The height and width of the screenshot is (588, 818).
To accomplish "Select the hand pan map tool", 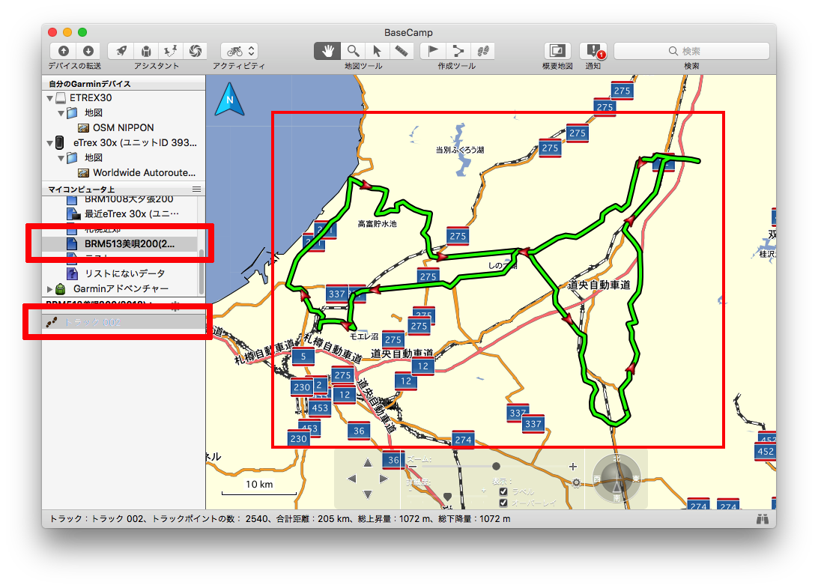I will tap(327, 51).
